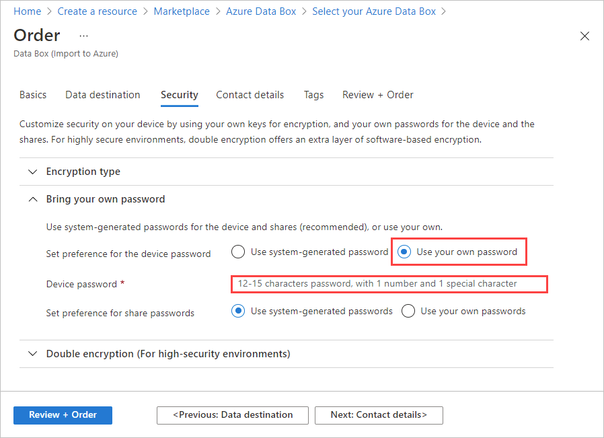This screenshot has width=604, height=438.
Task: Choose Use your own passwords for shares
Action: tap(408, 310)
